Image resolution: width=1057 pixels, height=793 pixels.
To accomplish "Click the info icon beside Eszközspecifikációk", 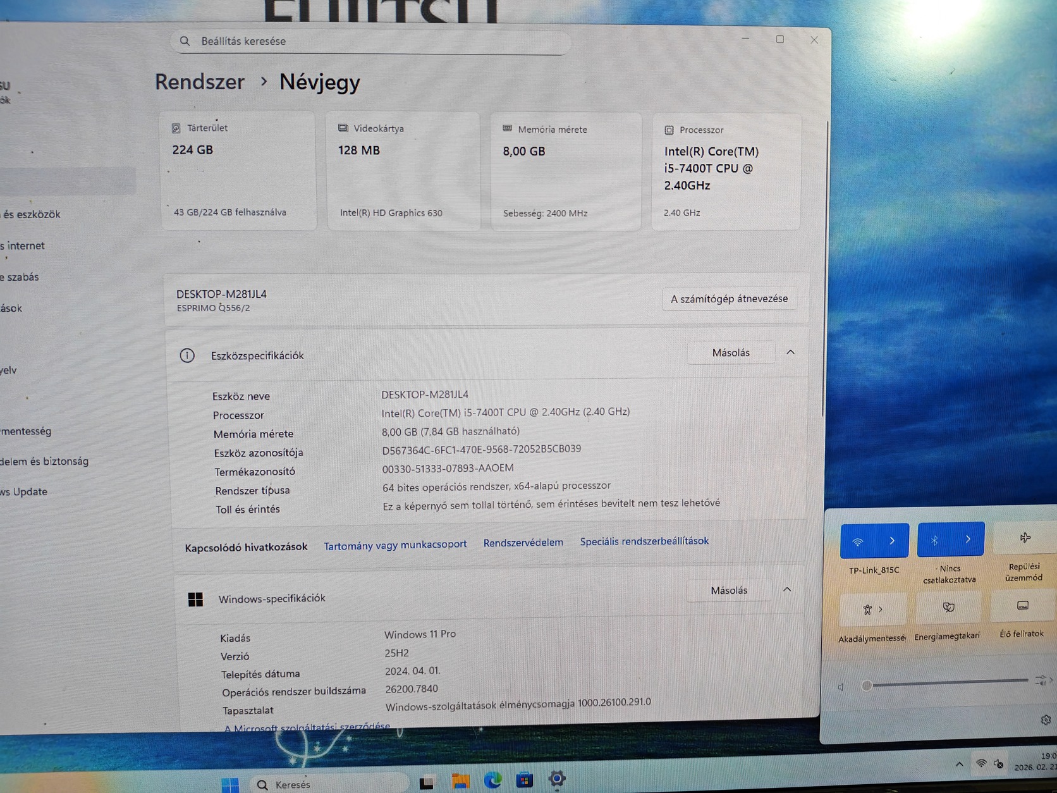I will click(187, 355).
